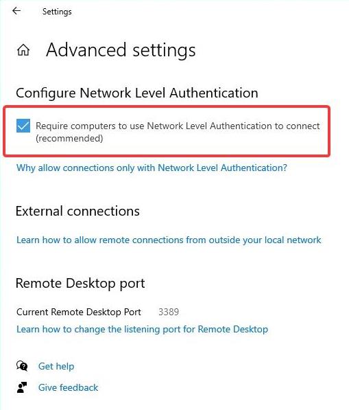349x410 pixels.
Task: Click the Give feedback person icon
Action: click(22, 387)
